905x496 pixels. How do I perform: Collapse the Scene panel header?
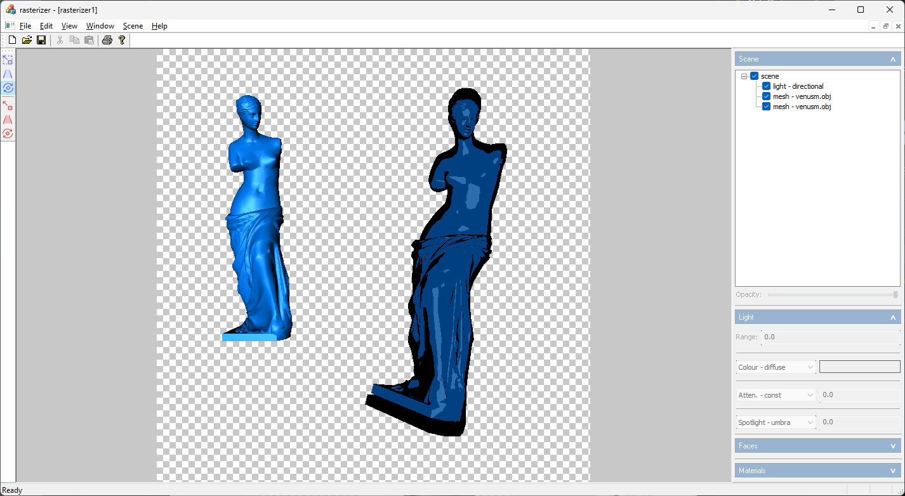point(818,59)
